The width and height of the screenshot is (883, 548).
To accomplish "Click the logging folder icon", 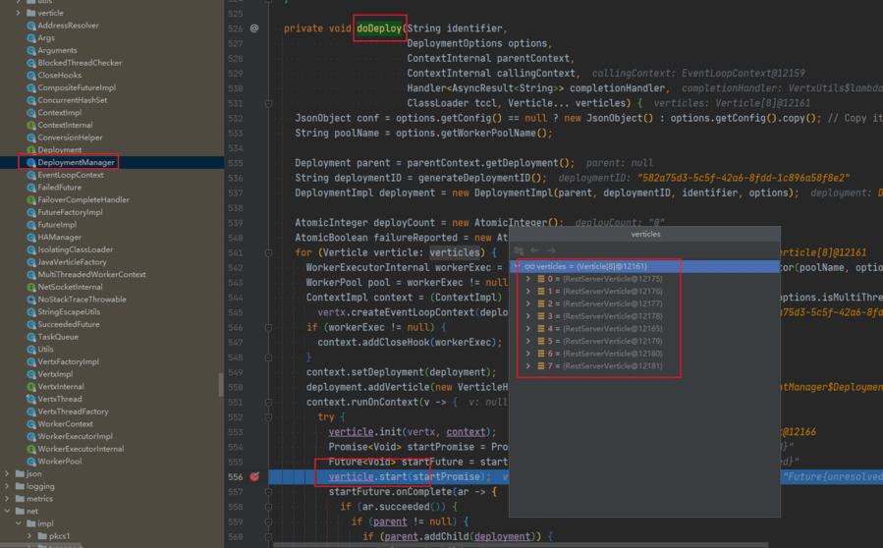I will click(x=21, y=486).
